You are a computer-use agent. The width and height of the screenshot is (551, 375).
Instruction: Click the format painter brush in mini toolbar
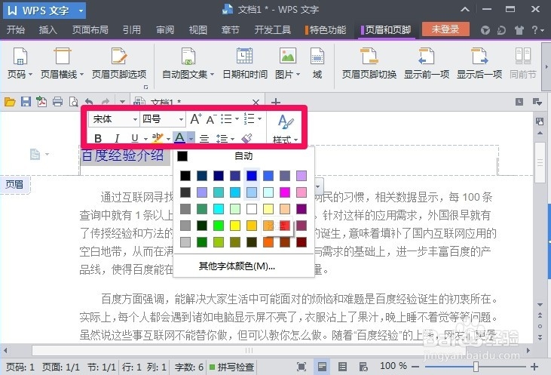[x=247, y=138]
